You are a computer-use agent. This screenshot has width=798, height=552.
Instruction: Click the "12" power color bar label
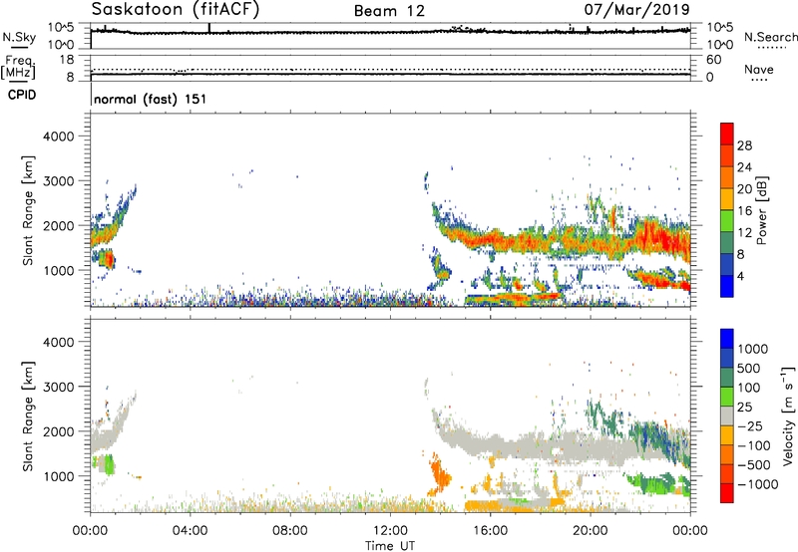pos(744,233)
